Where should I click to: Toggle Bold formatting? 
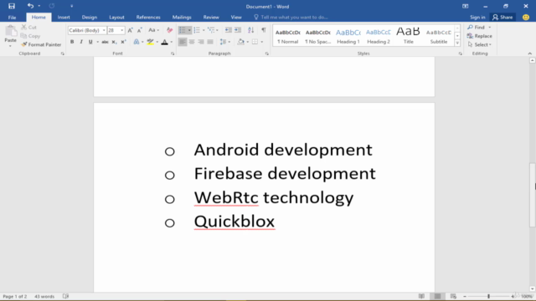72,42
